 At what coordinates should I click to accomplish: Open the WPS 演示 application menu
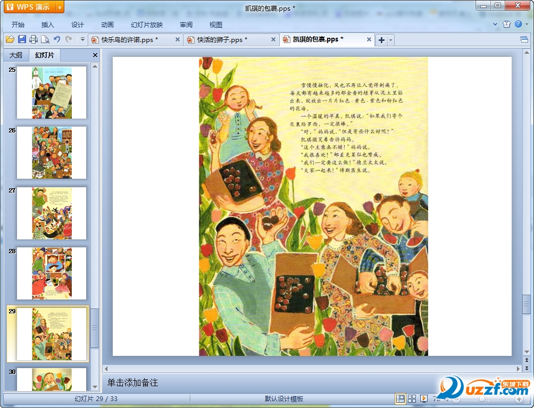[29, 7]
